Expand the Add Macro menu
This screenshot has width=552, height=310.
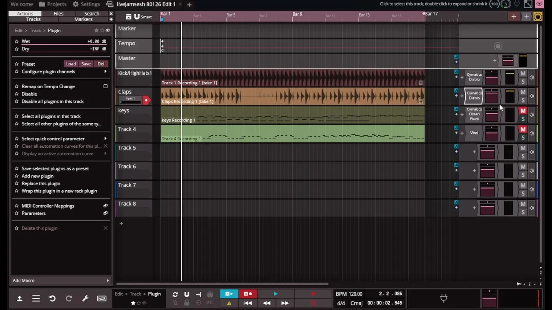coord(61,281)
